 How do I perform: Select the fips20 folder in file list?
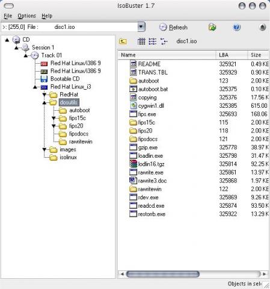pos(145,131)
